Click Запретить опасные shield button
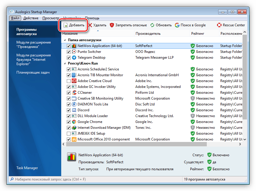Screen dimensions: 256x191 coord(128,25)
